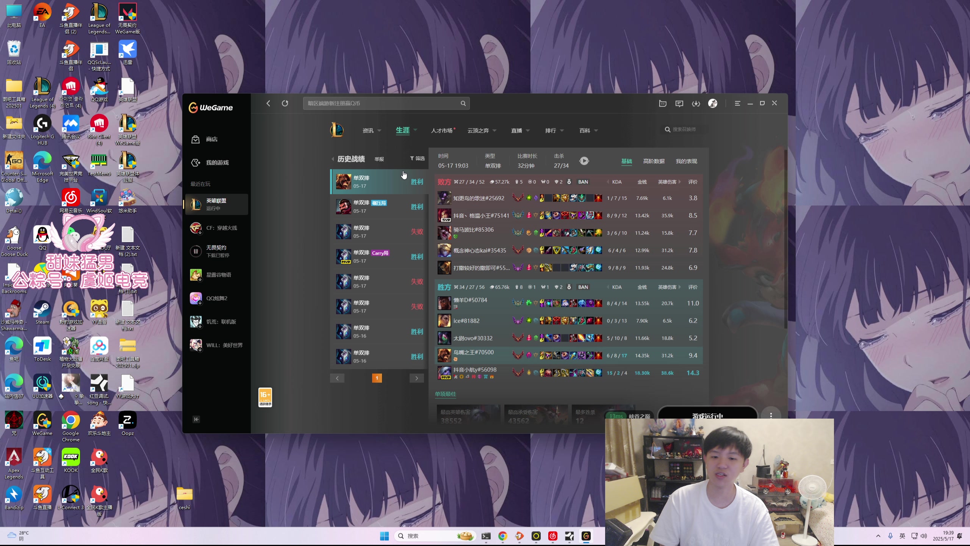Viewport: 970px width, 546px height.
Task: Click the League of Legends logo icon
Action: pyautogui.click(x=337, y=130)
